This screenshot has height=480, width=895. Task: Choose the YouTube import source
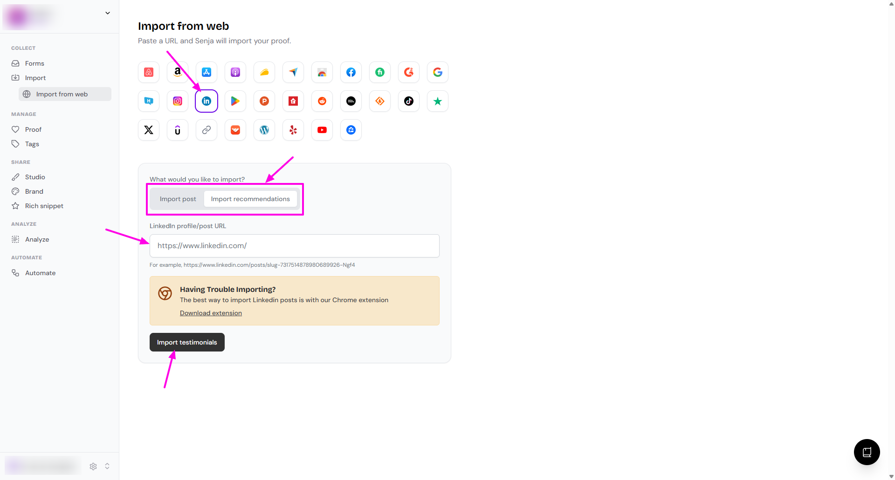pyautogui.click(x=322, y=130)
